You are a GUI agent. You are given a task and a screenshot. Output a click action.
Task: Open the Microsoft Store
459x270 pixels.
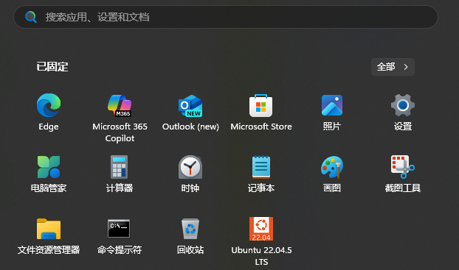[x=260, y=106]
